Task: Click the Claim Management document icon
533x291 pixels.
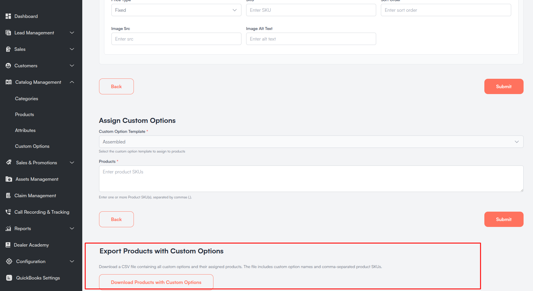Action: point(8,195)
